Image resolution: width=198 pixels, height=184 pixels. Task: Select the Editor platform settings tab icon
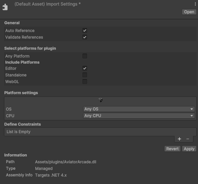(x=101, y=100)
